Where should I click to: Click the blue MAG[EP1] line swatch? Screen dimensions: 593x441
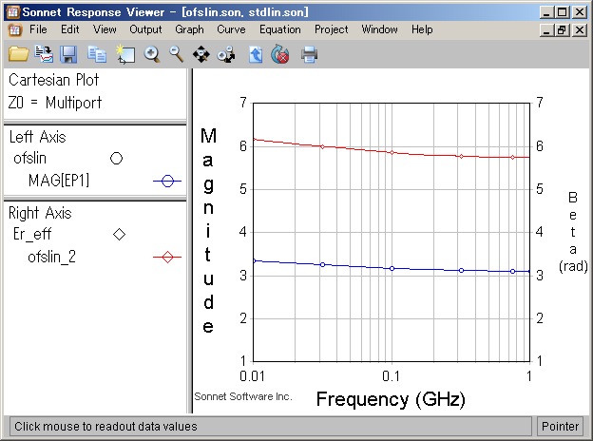(x=167, y=181)
